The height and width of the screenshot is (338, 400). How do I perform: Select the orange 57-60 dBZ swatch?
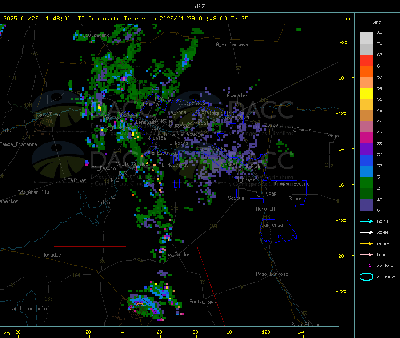pos(366,72)
